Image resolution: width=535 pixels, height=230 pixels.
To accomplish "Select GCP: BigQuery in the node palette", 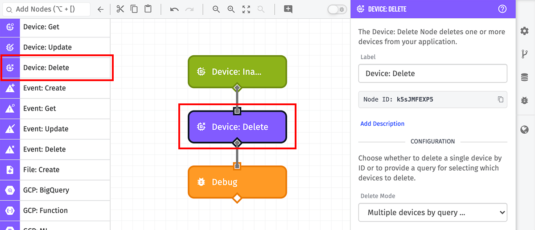I will coord(55,190).
